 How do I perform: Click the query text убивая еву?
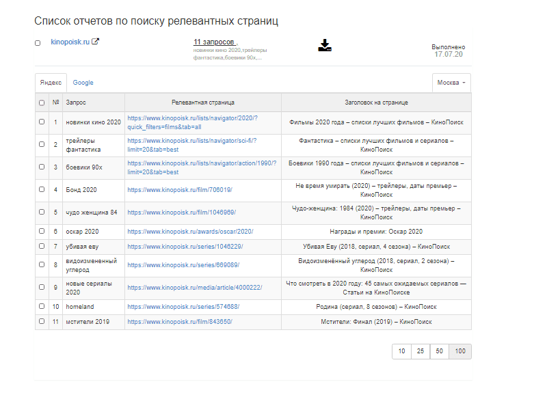pyautogui.click(x=82, y=247)
